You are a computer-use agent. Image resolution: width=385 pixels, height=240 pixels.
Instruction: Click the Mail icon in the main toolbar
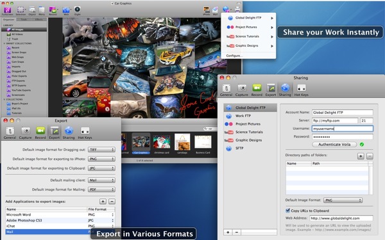pos(215,11)
